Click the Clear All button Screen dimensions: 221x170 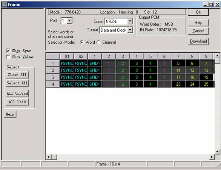[17, 75]
